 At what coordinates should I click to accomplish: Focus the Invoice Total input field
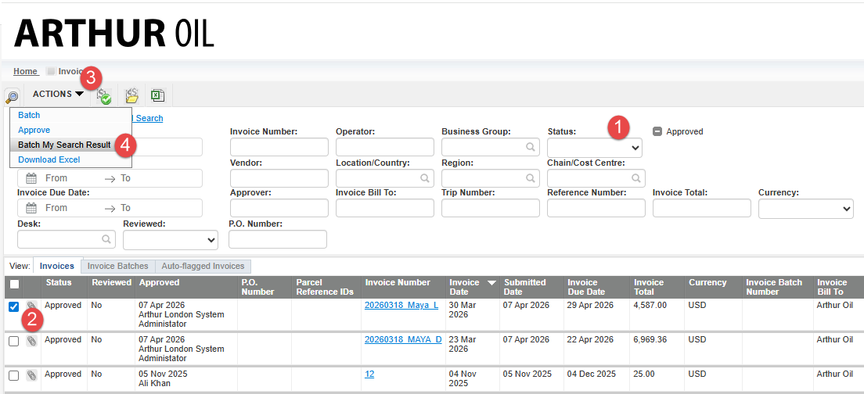coord(702,208)
